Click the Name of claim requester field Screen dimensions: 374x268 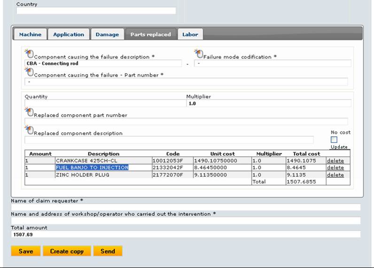pos(186,207)
